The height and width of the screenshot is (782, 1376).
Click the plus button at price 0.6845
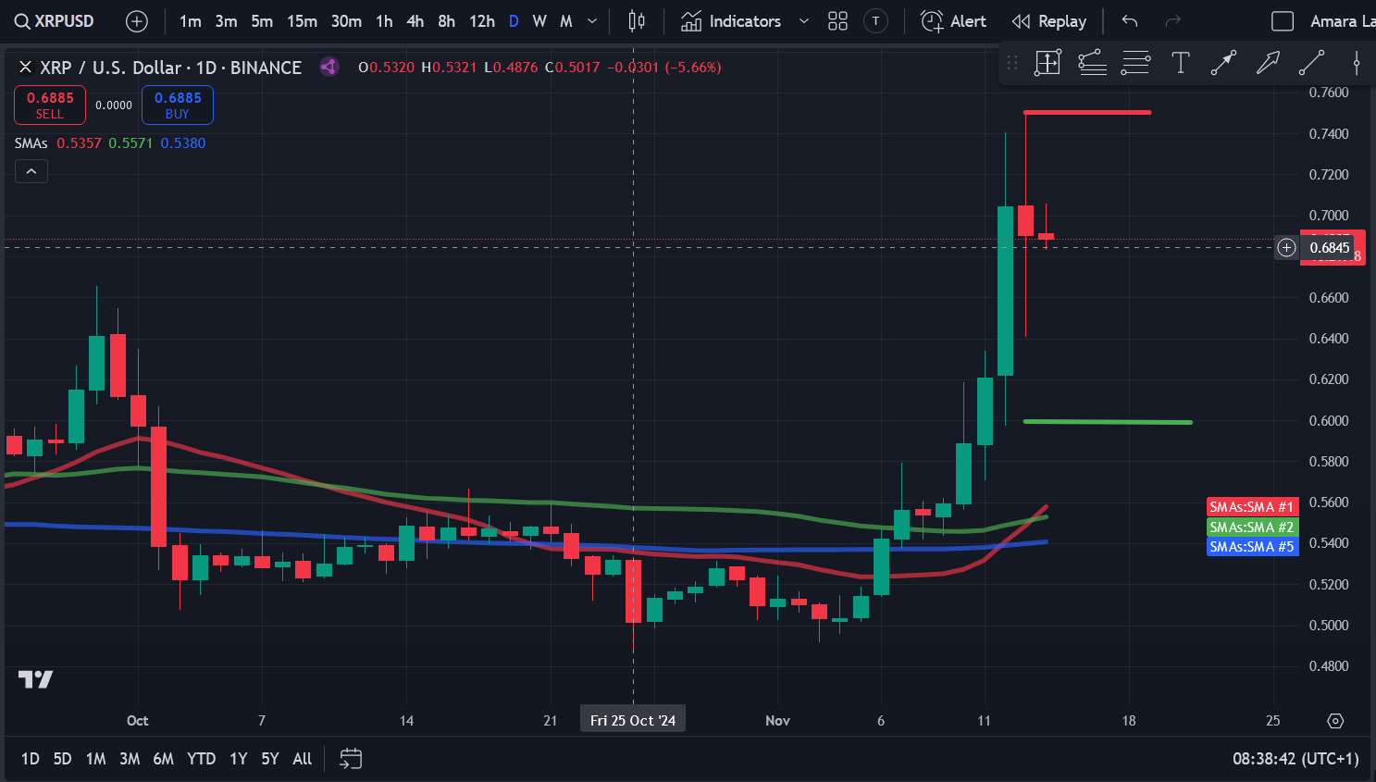(1286, 247)
